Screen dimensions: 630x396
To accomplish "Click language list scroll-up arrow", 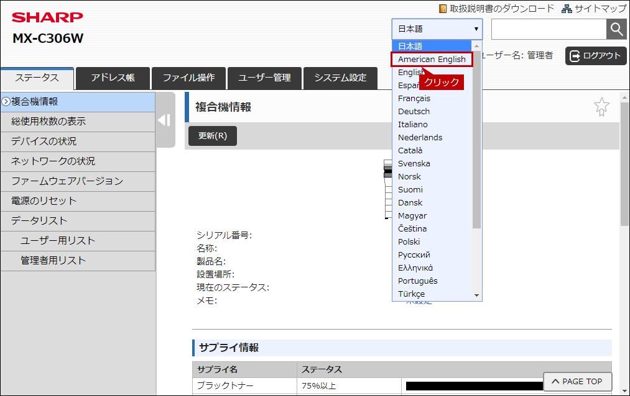I will (x=476, y=46).
